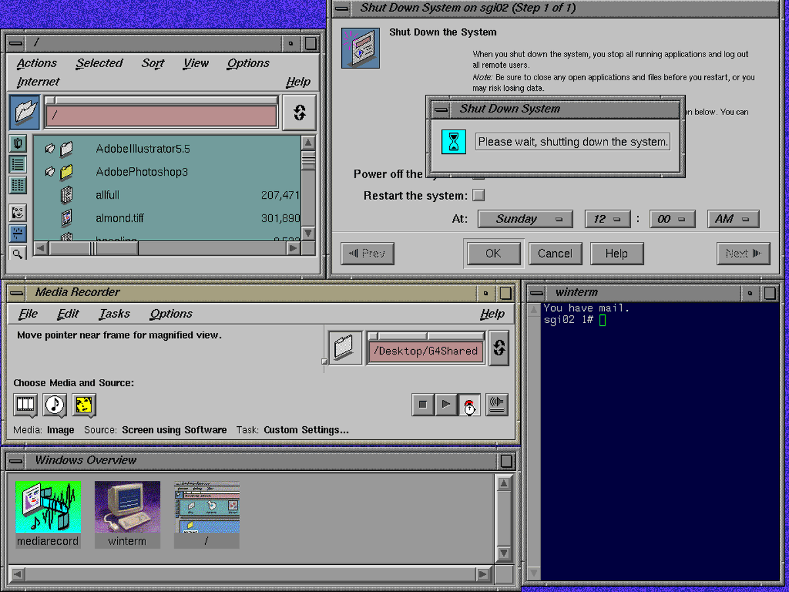Image resolution: width=789 pixels, height=592 pixels.
Task: Switch file manager to columns view
Action: tap(18, 185)
